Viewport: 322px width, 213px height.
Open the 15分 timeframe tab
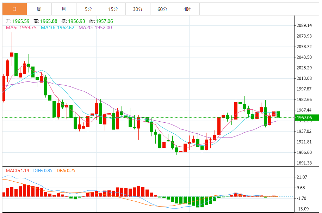coord(113,9)
